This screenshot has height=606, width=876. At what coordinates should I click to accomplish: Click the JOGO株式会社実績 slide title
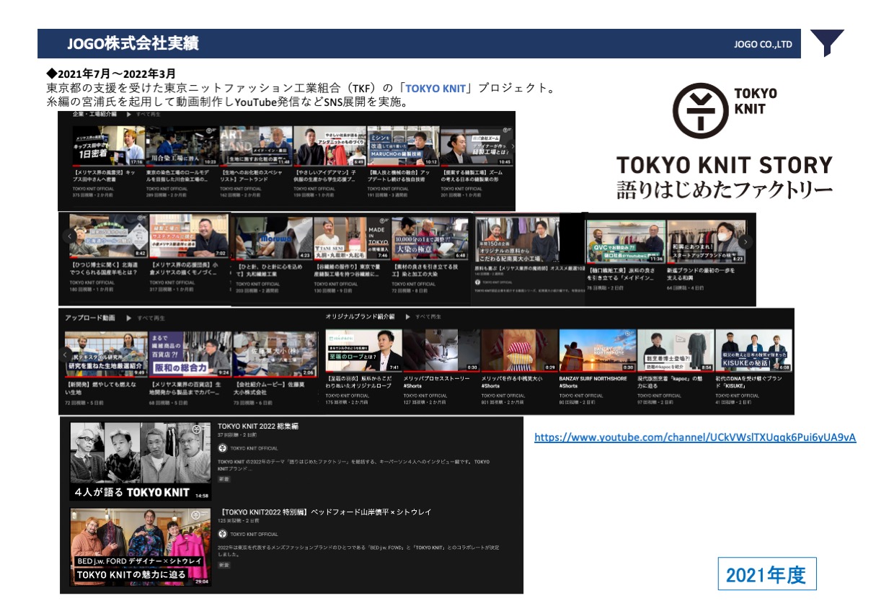click(133, 45)
